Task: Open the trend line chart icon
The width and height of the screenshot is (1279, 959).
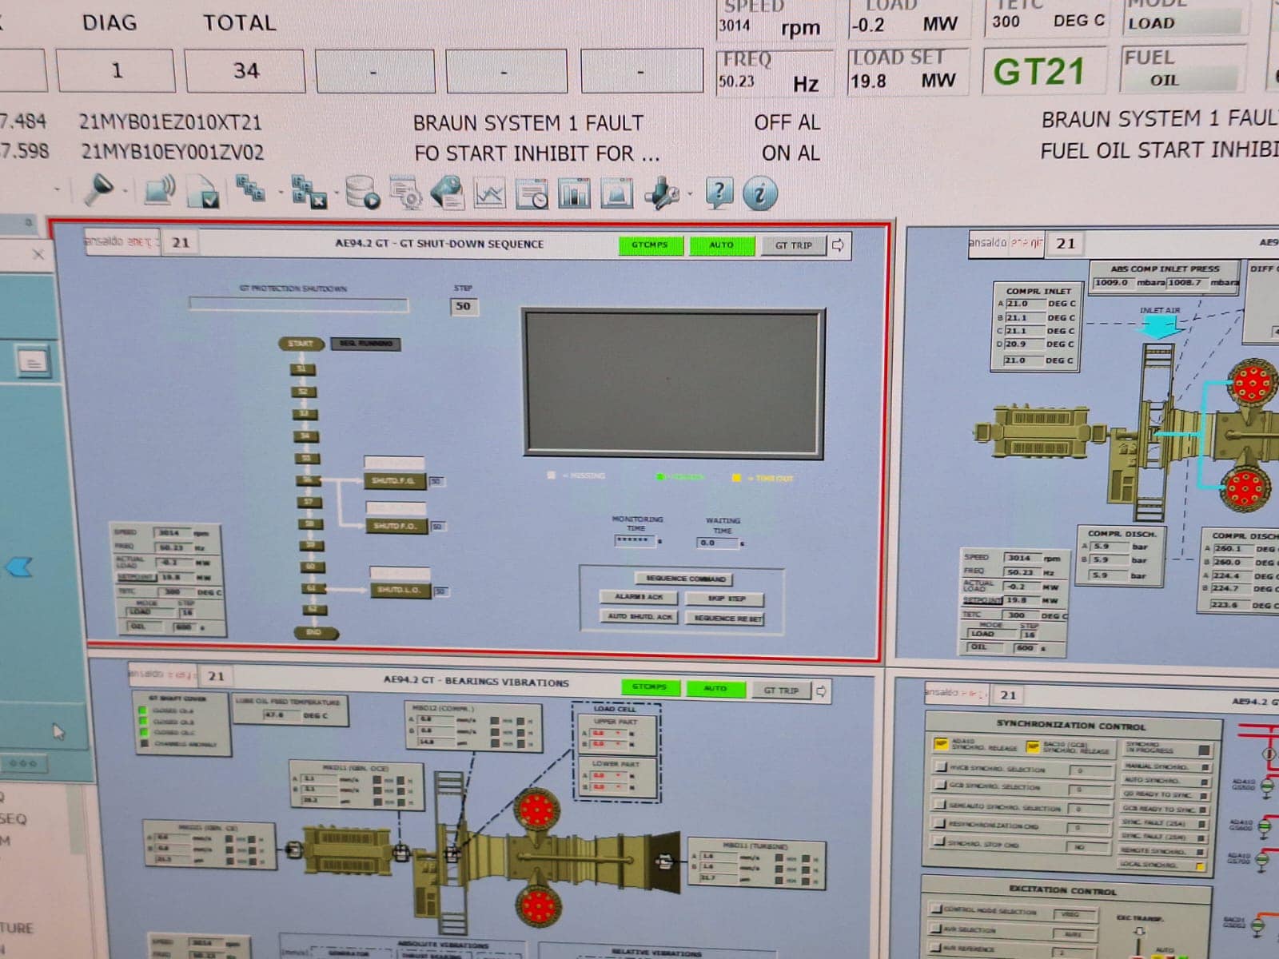Action: coord(489,193)
